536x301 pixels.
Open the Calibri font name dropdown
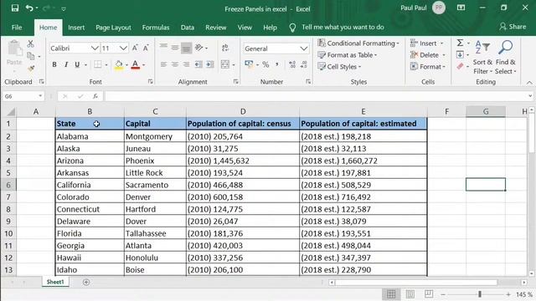click(x=95, y=48)
